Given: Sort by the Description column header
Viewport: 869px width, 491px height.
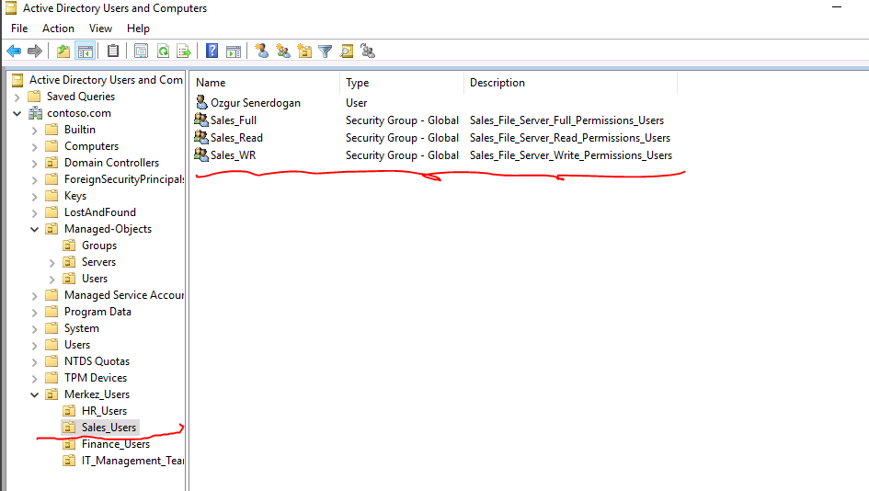Looking at the screenshot, I should 570,83.
